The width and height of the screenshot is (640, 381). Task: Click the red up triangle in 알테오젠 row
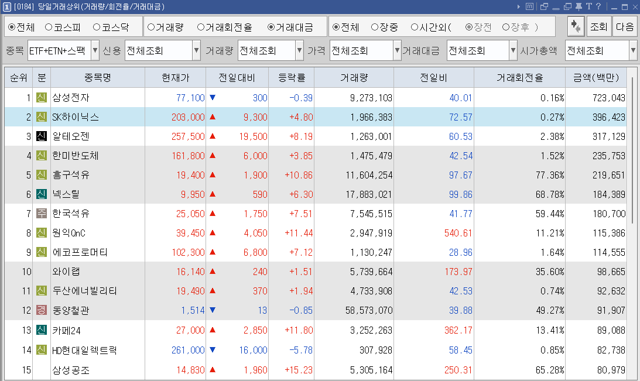pyautogui.click(x=212, y=136)
